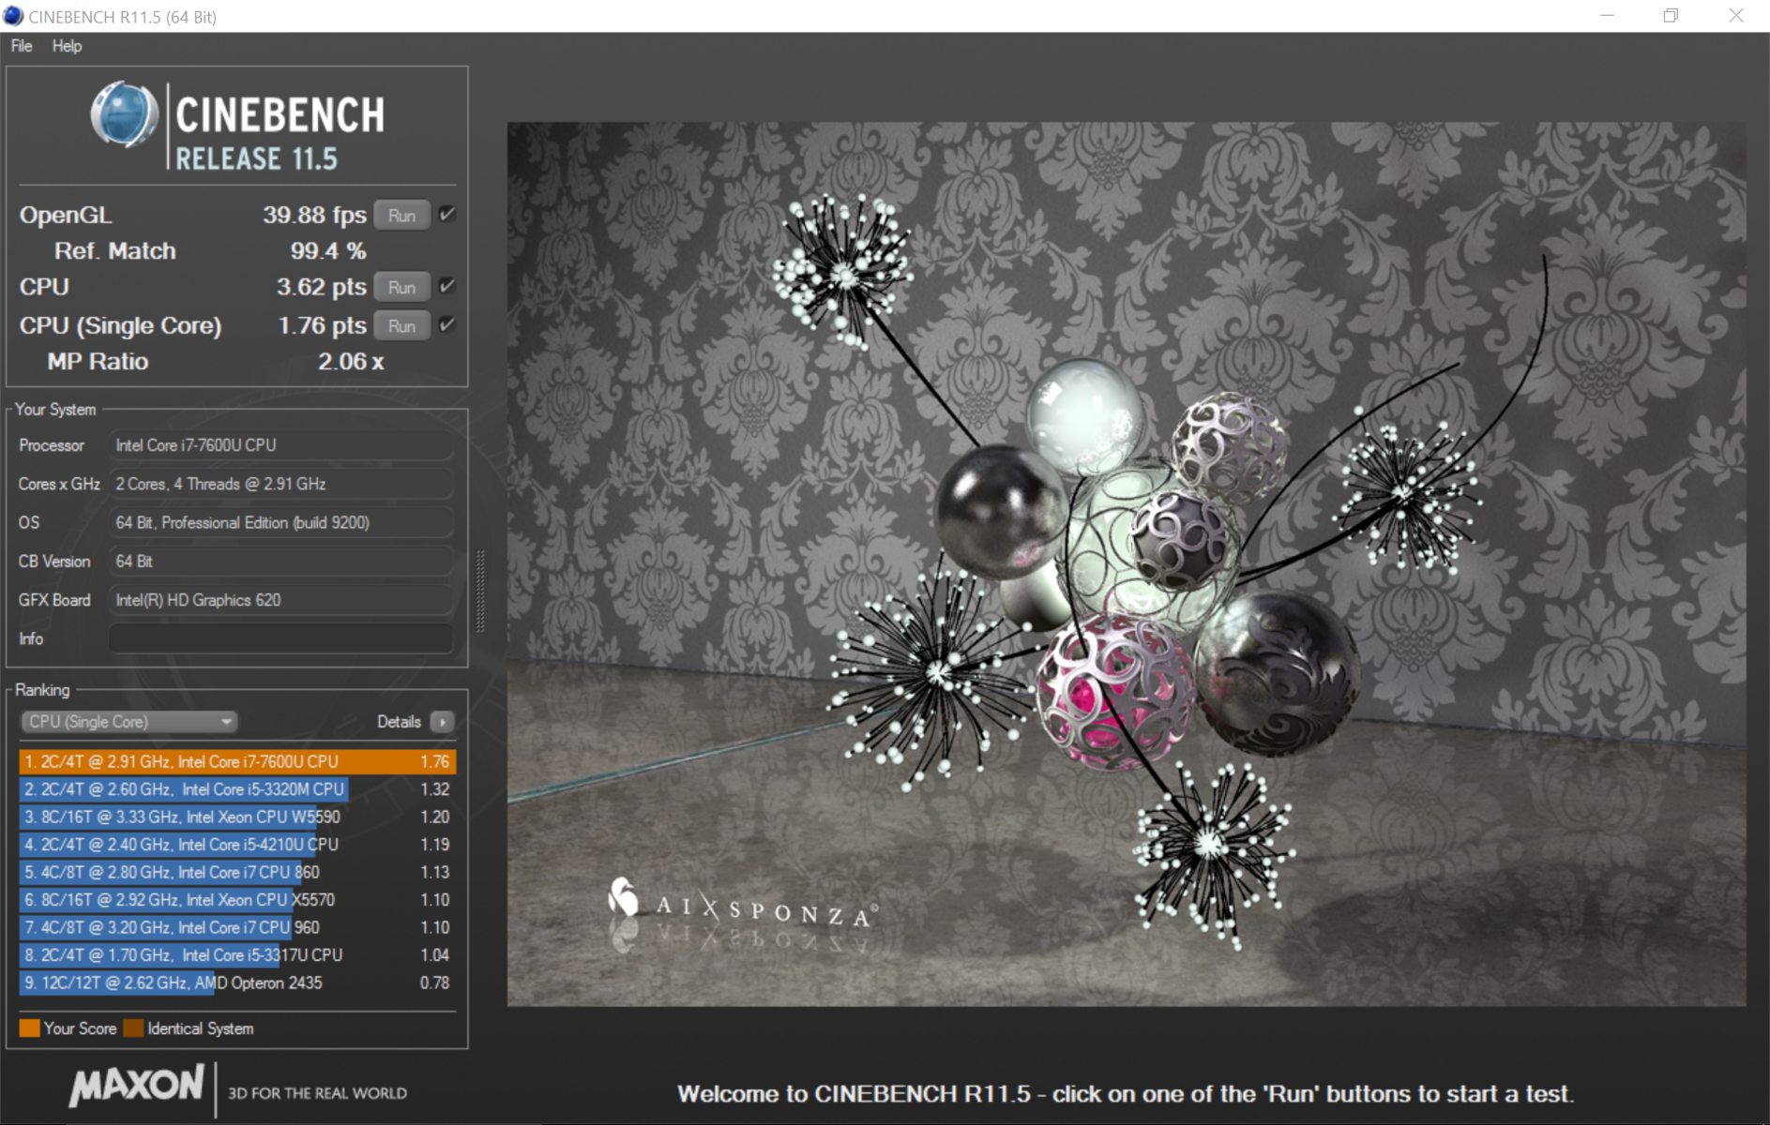Restore down the Cinebench window
The height and width of the screenshot is (1125, 1770).
coord(1671,16)
